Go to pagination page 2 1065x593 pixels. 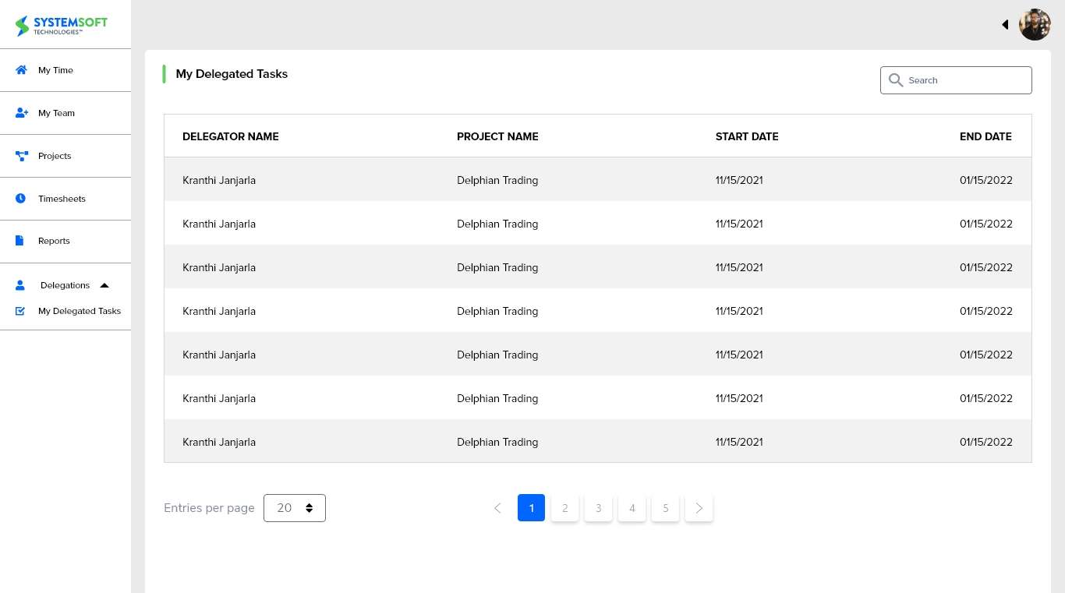(565, 508)
